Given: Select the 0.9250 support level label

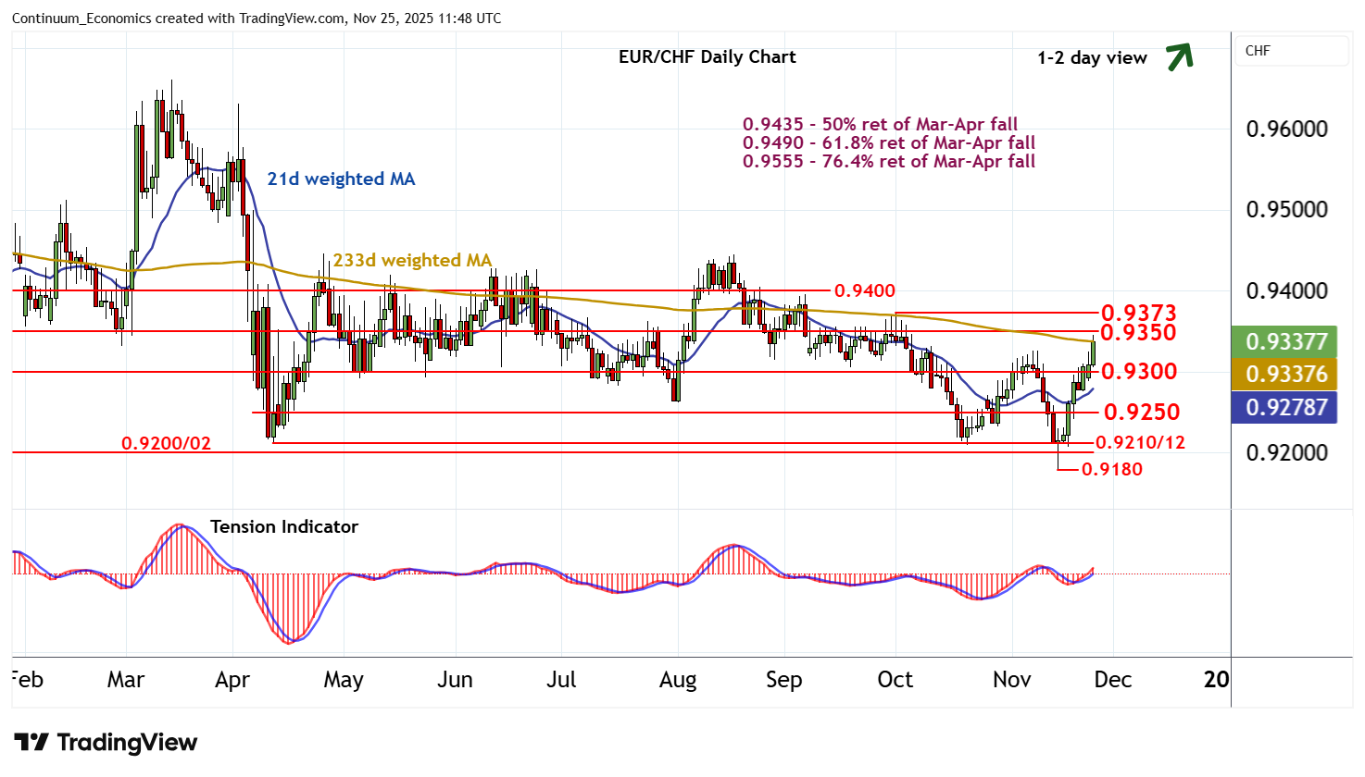Looking at the screenshot, I should 1141,412.
